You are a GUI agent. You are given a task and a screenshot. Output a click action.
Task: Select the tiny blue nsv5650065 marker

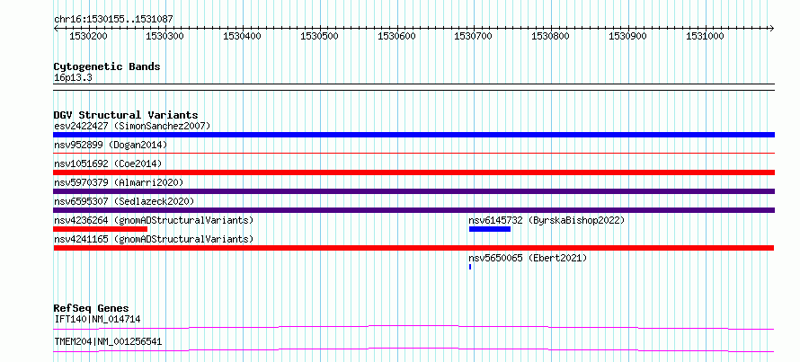[x=470, y=267]
